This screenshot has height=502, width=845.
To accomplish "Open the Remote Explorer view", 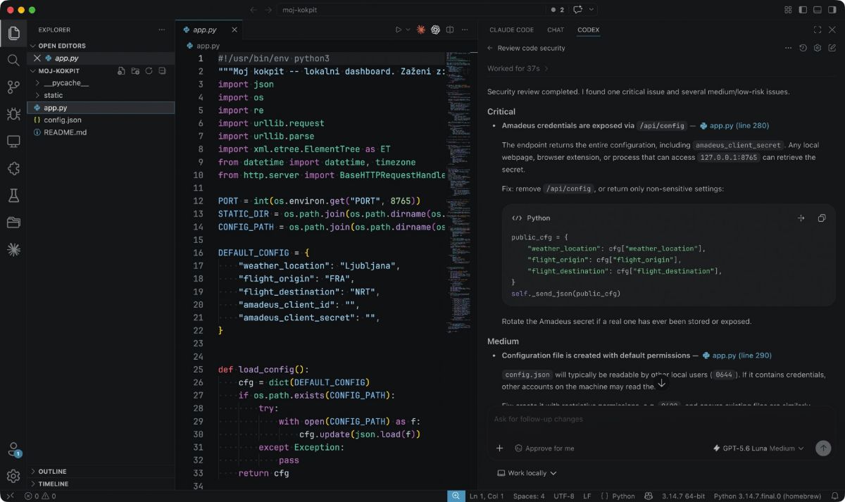I will [13, 142].
